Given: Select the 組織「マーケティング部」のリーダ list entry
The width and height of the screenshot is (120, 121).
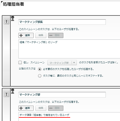Looking at the screenshot, I should pos(39,42).
